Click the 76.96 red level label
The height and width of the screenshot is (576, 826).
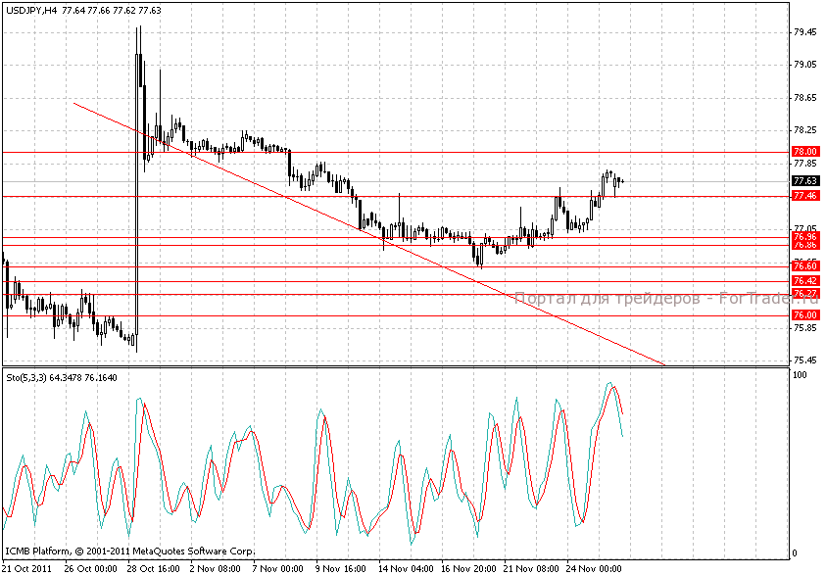tap(804, 237)
